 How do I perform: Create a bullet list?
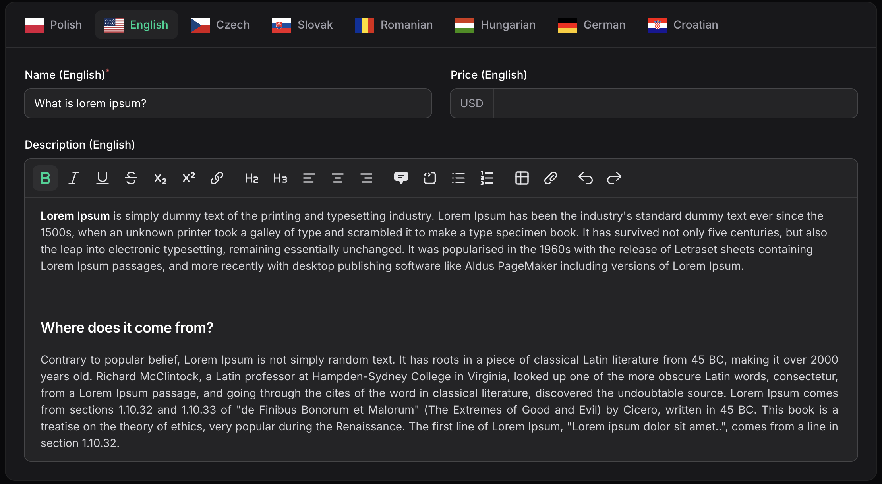coord(458,178)
